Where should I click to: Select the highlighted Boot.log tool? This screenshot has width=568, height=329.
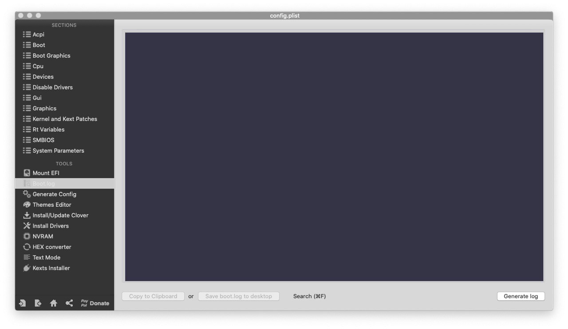pos(64,184)
